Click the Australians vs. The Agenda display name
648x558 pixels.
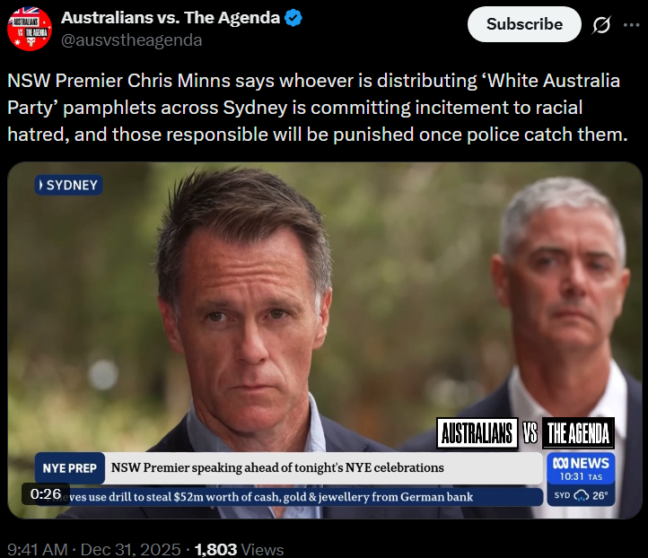(171, 18)
